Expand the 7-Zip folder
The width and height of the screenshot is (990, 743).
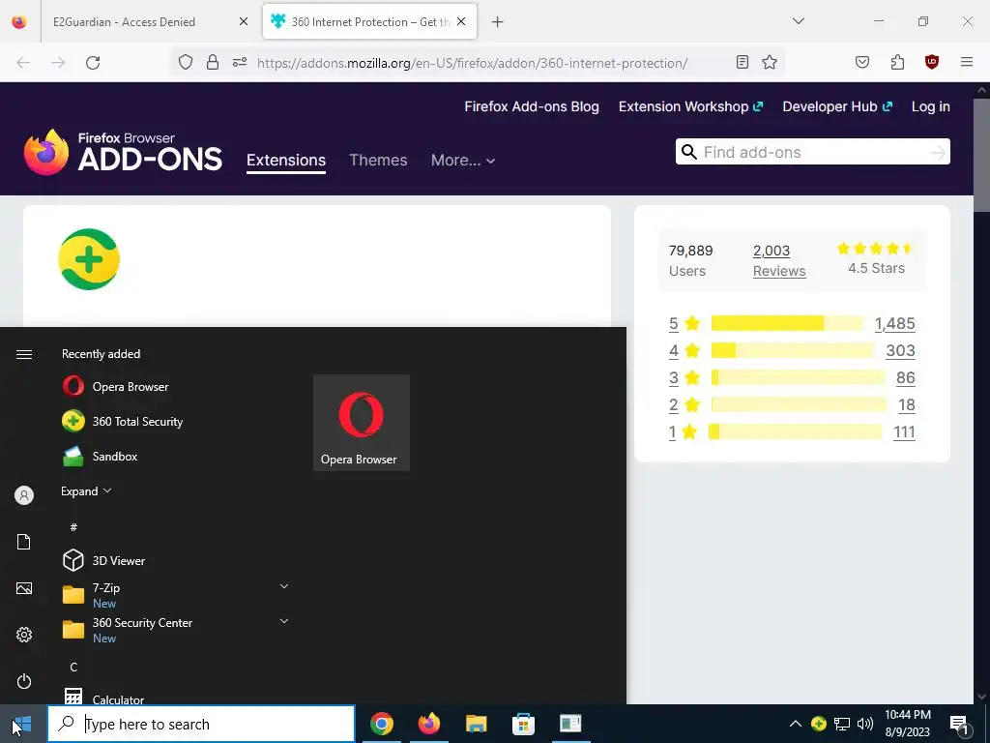click(x=284, y=587)
